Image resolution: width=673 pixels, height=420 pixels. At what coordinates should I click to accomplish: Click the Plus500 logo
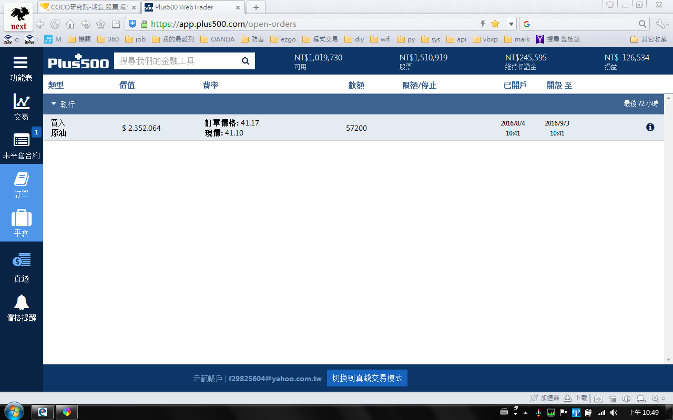78,61
